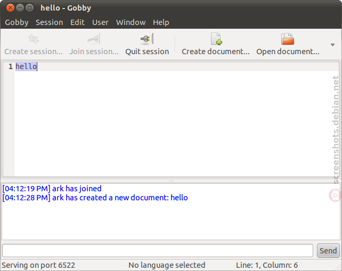This screenshot has width=342, height=271.
Task: Open the Window menu
Action: (x=131, y=22)
